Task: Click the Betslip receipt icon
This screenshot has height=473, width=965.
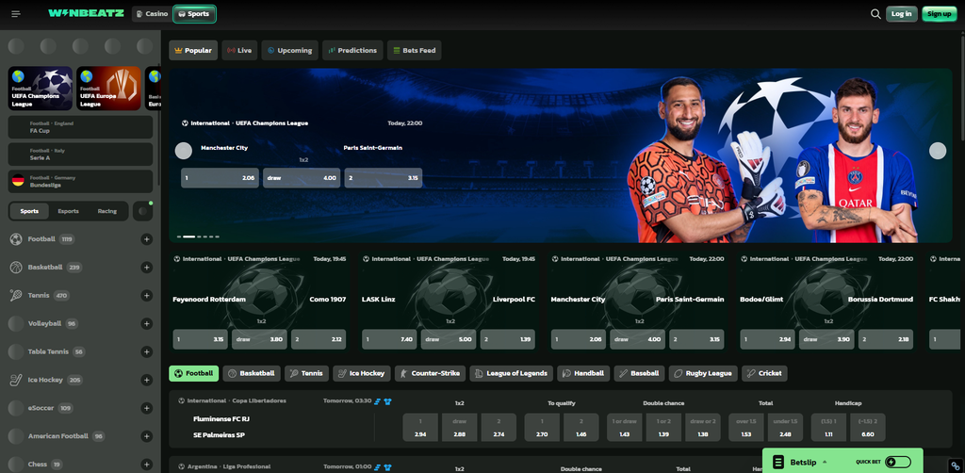Action: tap(778, 462)
